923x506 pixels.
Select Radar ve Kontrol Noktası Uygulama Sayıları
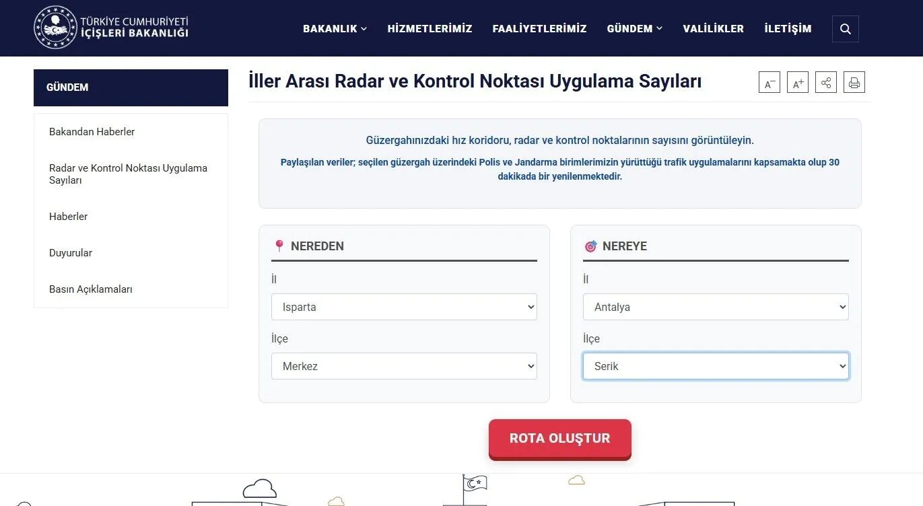tap(128, 174)
